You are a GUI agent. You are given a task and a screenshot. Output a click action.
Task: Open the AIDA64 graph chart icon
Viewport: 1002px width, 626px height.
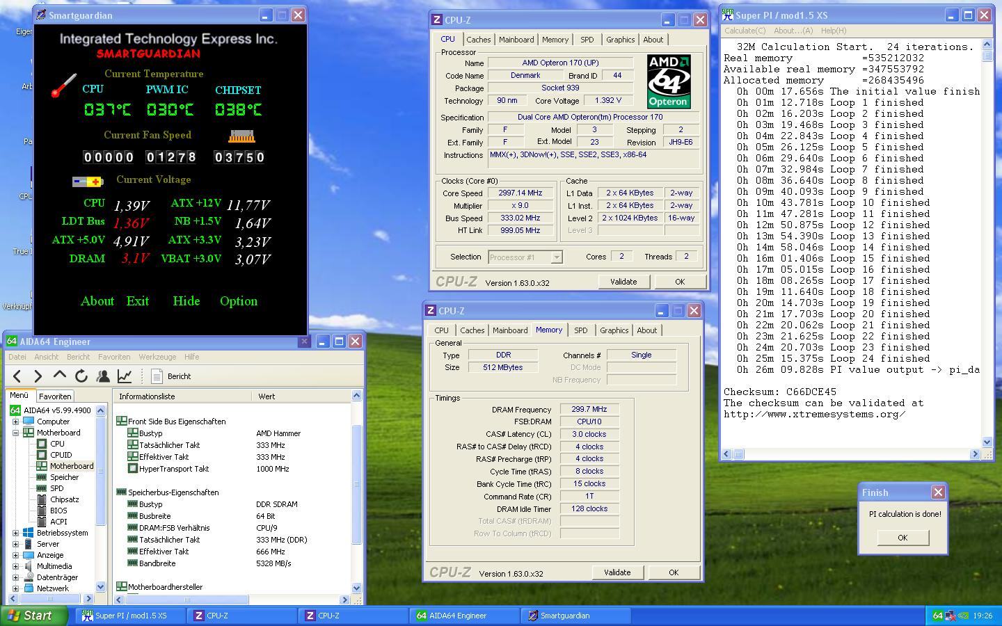125,376
